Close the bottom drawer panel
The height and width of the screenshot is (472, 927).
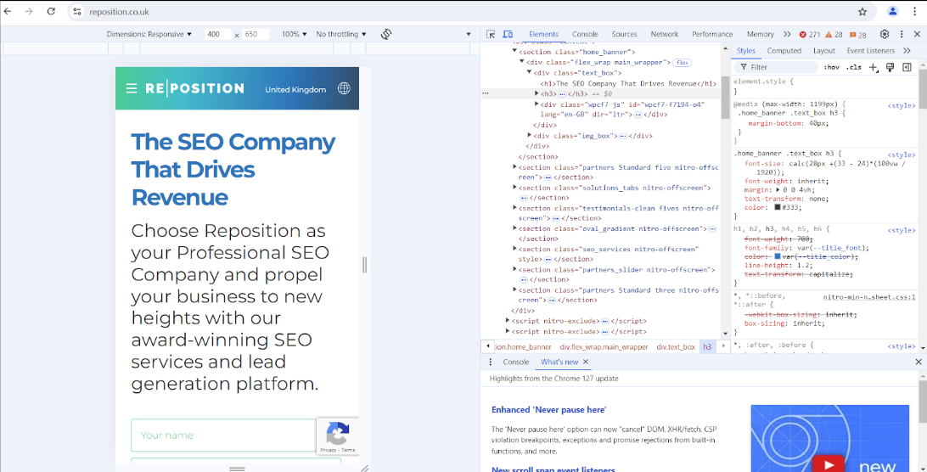[x=919, y=362]
